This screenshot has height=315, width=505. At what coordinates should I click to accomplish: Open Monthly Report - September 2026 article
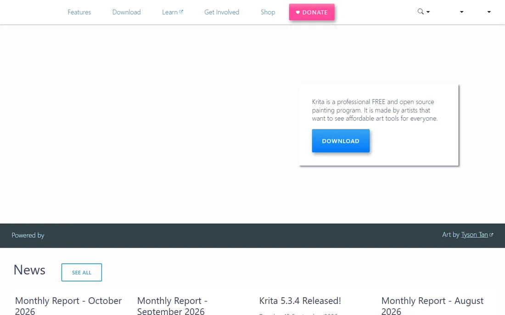[x=172, y=306]
